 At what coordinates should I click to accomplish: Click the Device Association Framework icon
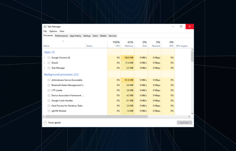coord(49,95)
